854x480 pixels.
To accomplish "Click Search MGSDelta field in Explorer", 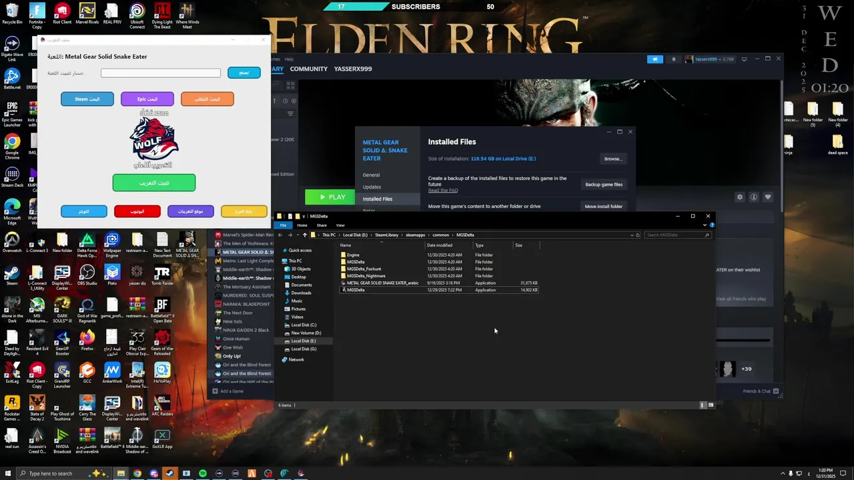I will point(677,235).
